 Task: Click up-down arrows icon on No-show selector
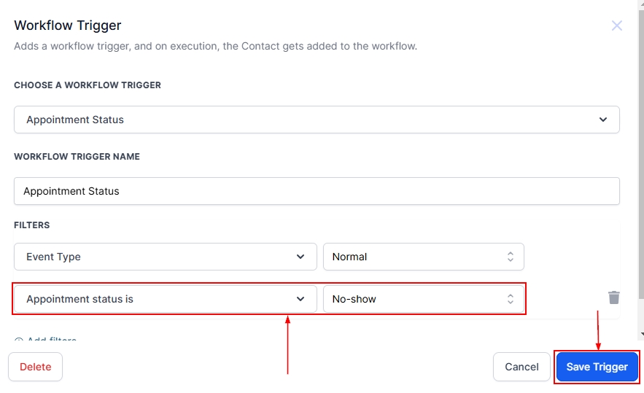510,299
